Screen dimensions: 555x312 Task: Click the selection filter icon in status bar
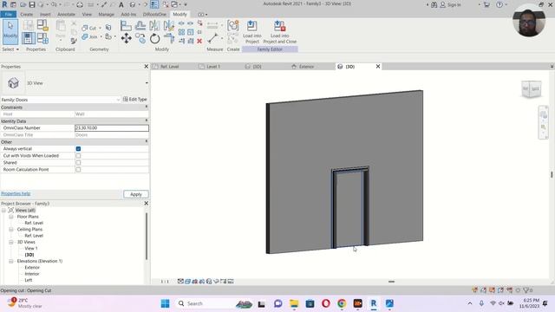coord(527,290)
